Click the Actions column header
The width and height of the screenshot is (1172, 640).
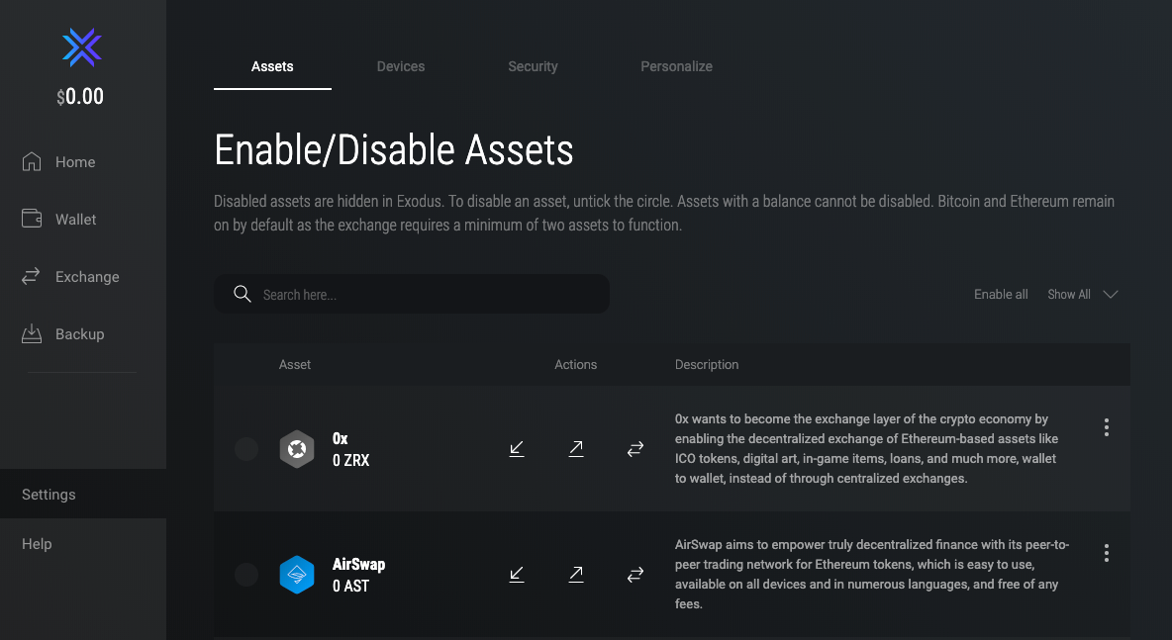point(575,364)
